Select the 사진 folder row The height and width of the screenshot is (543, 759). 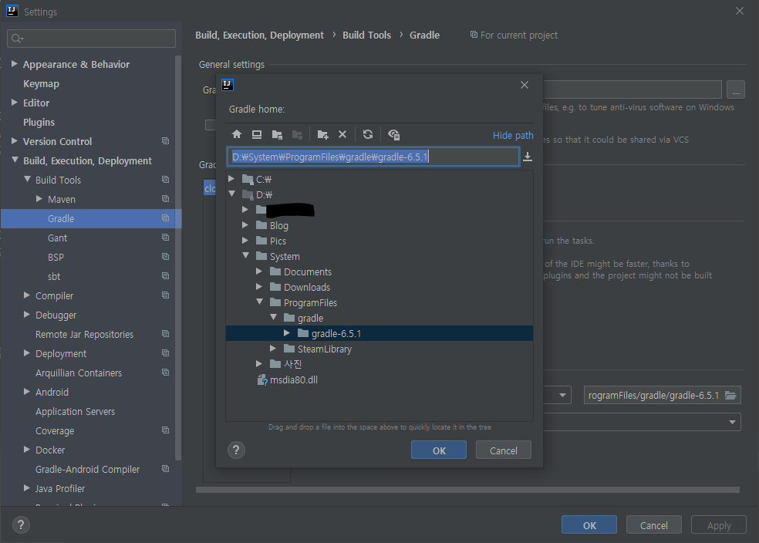(379, 364)
